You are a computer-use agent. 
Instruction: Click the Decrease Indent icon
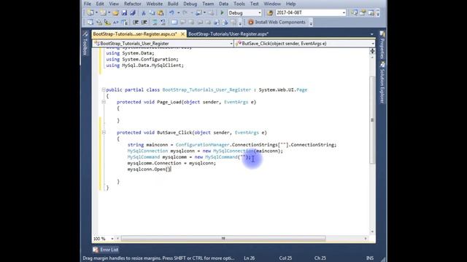136,23
